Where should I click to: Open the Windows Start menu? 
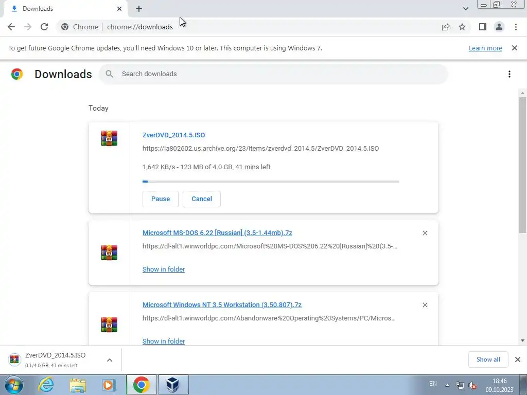click(14, 385)
